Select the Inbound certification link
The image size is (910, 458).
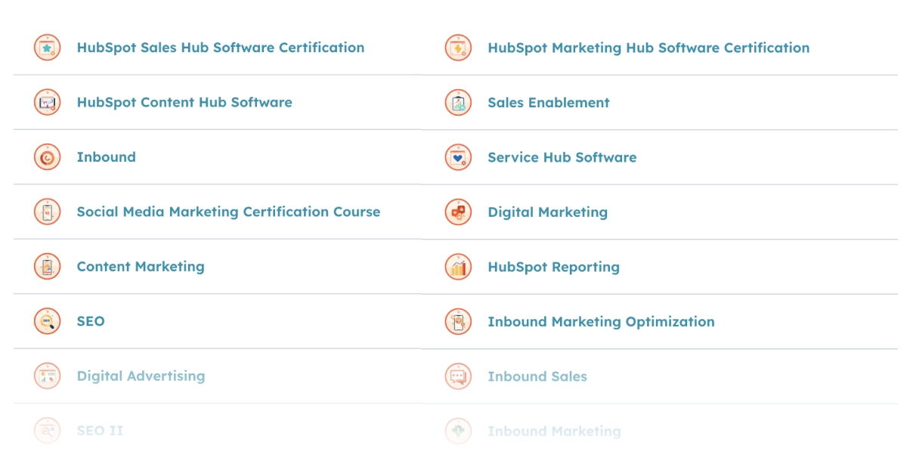coord(107,157)
